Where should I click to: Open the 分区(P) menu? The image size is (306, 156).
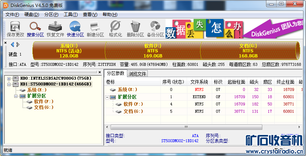(x=51, y=15)
